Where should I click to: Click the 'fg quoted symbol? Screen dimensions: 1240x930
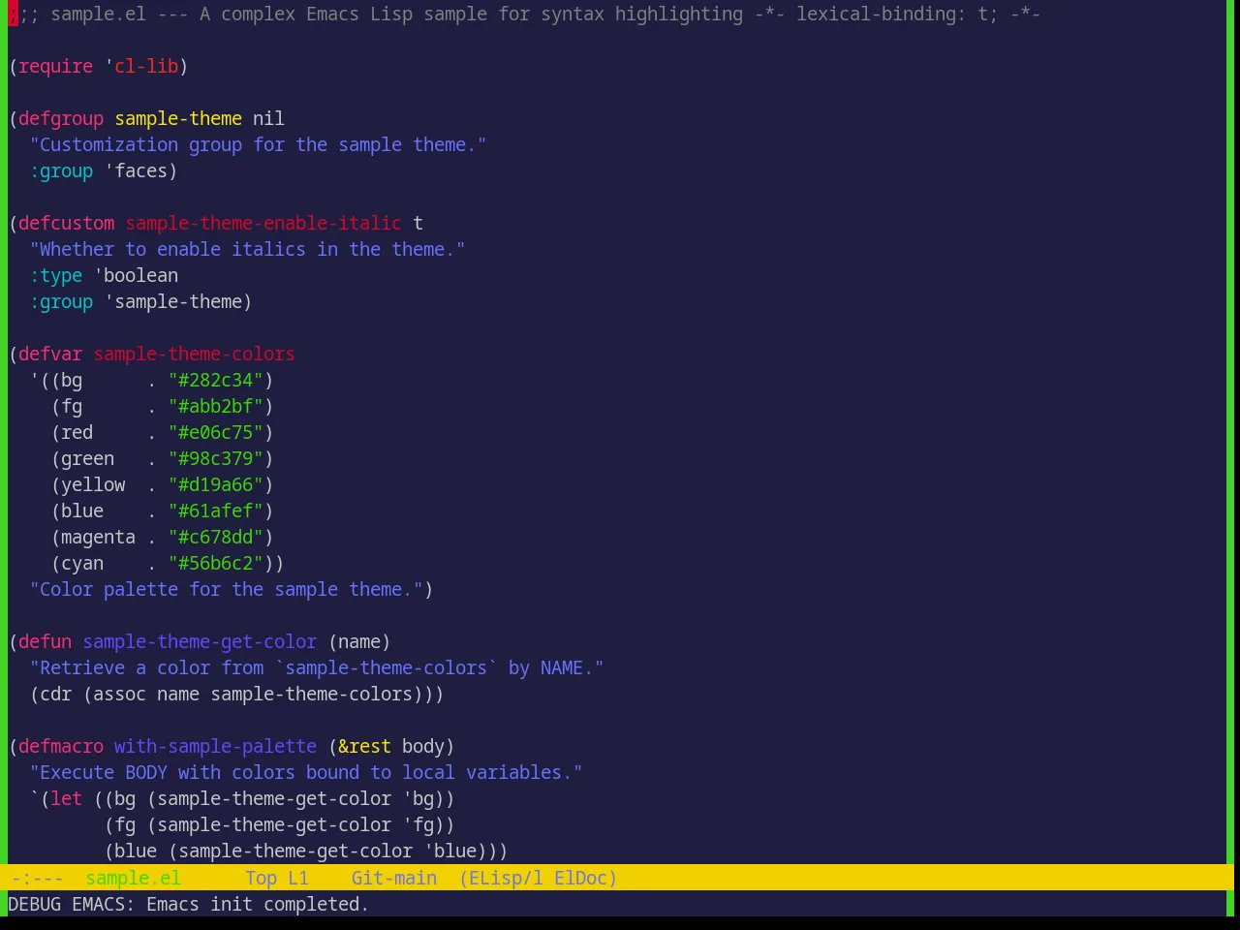point(418,824)
